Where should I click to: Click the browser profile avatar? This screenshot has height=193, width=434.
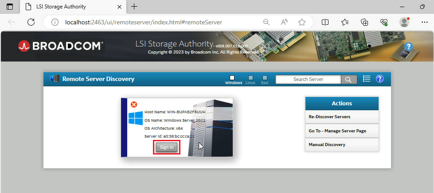[x=404, y=22]
